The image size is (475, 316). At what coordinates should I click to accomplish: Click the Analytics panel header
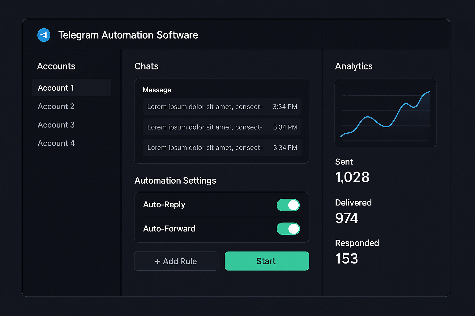[353, 66]
